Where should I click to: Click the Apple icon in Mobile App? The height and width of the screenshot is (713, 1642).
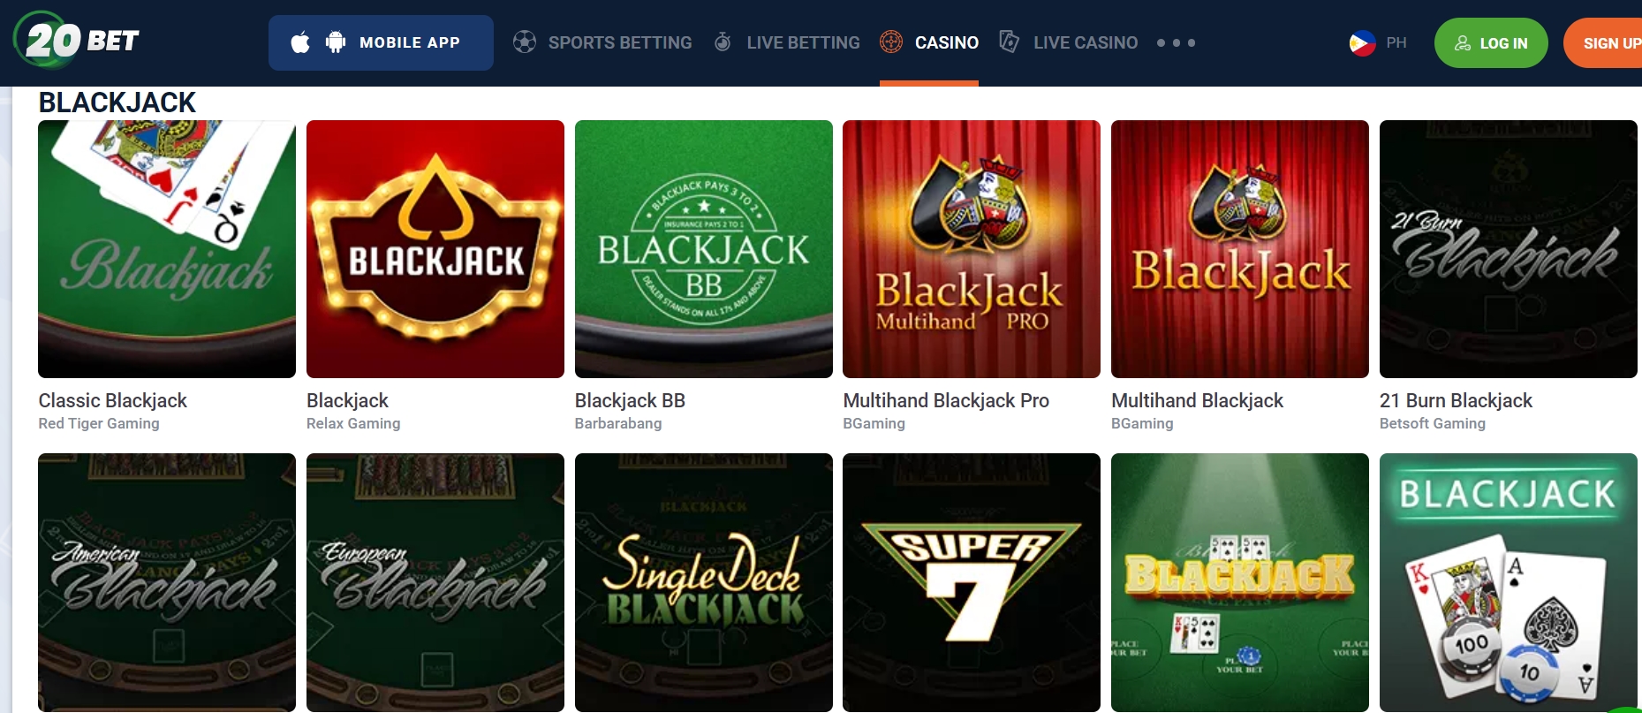click(x=300, y=42)
